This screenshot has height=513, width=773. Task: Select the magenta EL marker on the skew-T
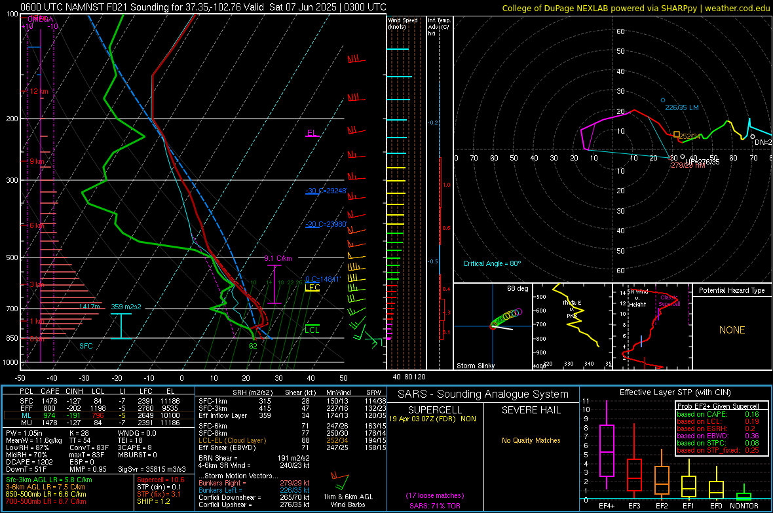(312, 133)
